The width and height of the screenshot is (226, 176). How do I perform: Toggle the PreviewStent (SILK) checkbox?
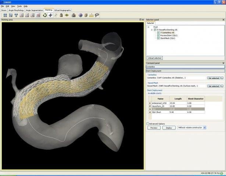pyautogui.click(x=158, y=35)
